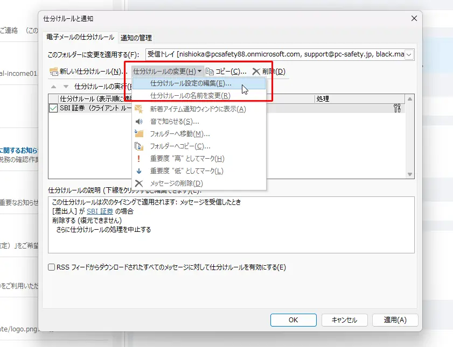This screenshot has width=453, height=347.
Task: Select 重要度 "低" としてマーク(L)
Action: pos(199,171)
